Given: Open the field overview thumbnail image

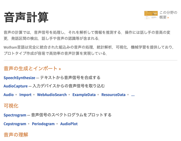Looking at the screenshot, I should click(x=151, y=15).
